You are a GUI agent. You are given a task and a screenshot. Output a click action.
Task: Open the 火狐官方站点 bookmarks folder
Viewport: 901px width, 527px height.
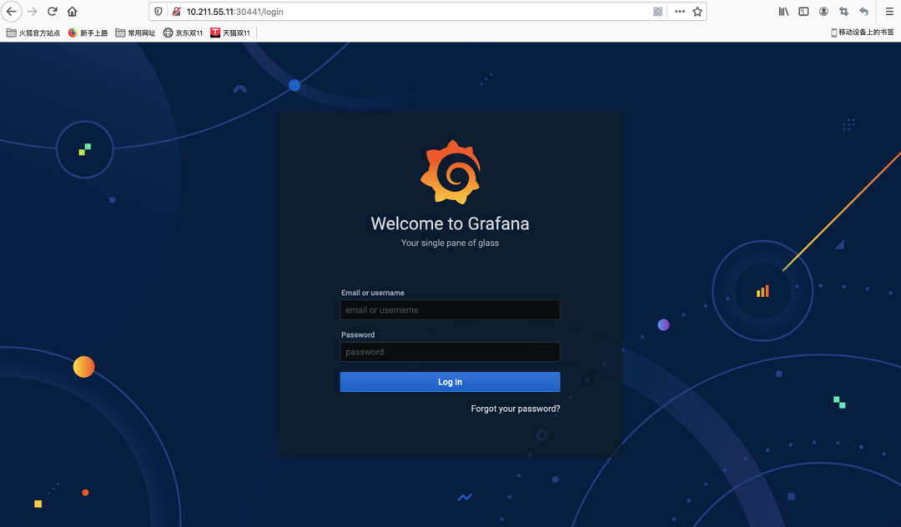(33, 33)
